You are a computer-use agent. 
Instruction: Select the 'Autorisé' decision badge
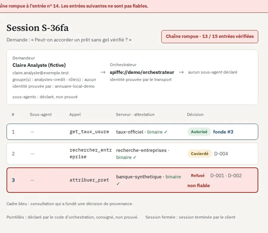coord(199,132)
